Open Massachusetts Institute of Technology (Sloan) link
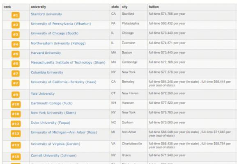The image size is (237, 164). pos(68,63)
